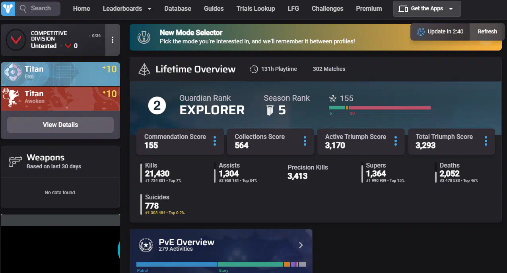
Task: Click the PvE Overview star badge icon
Action: click(146, 245)
